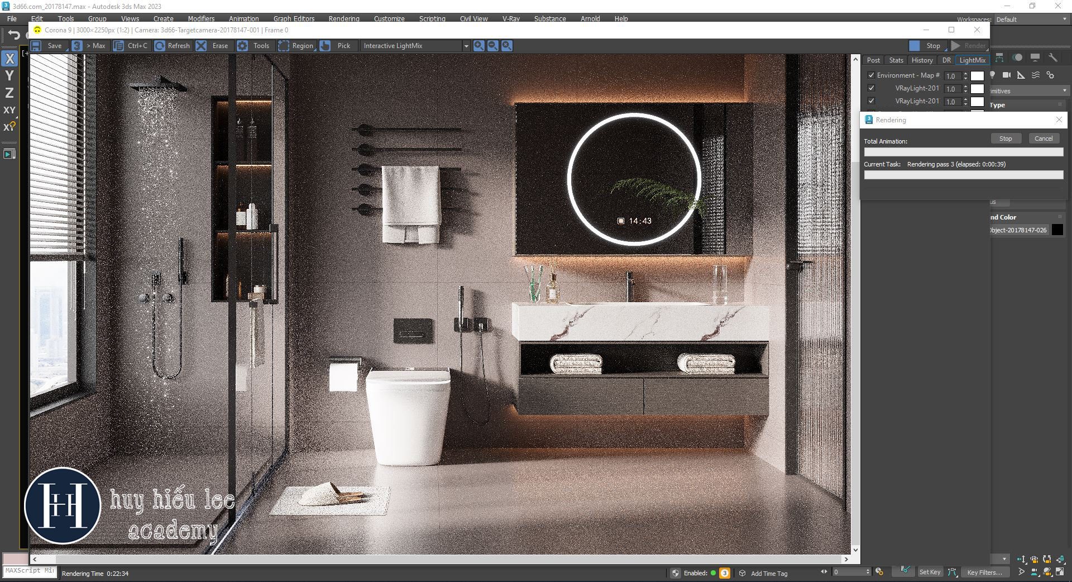This screenshot has height=582, width=1072.
Task: Switch to the History tab in Corona VFB
Action: pyautogui.click(x=922, y=60)
